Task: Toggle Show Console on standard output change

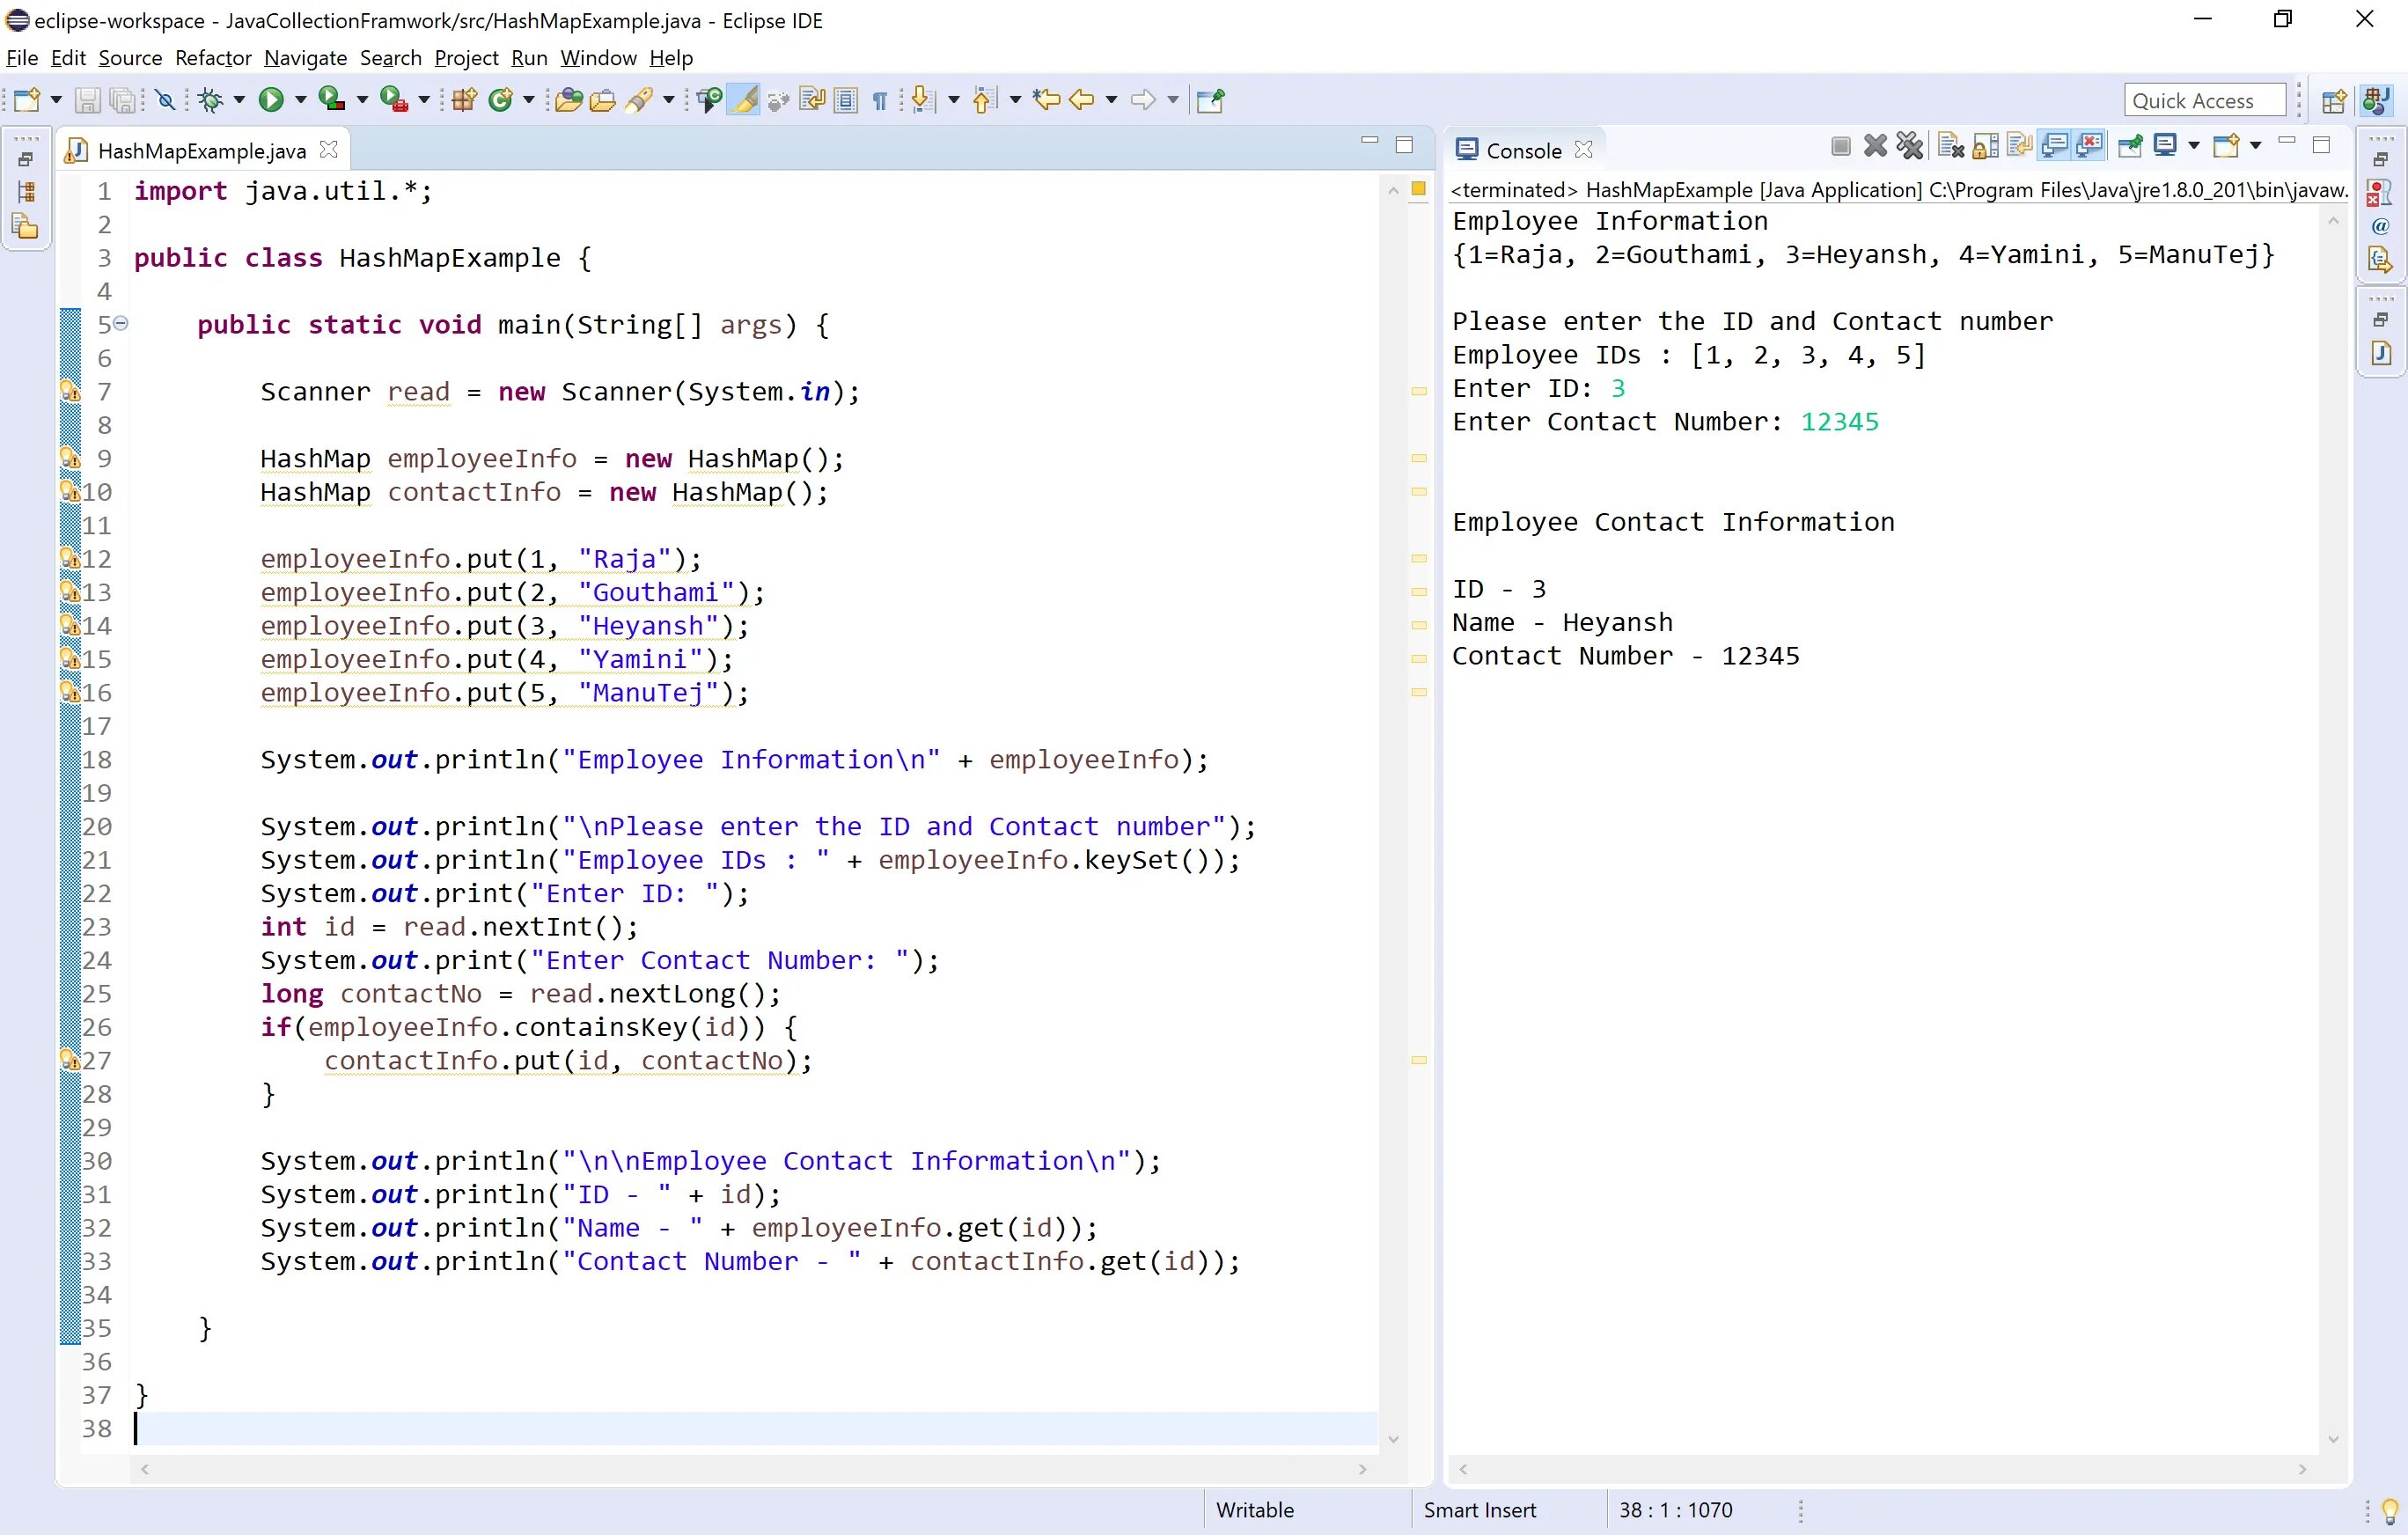Action: pyautogui.click(x=2054, y=147)
